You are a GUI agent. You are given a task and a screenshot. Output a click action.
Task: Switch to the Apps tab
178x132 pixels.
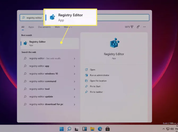tap(31, 27)
